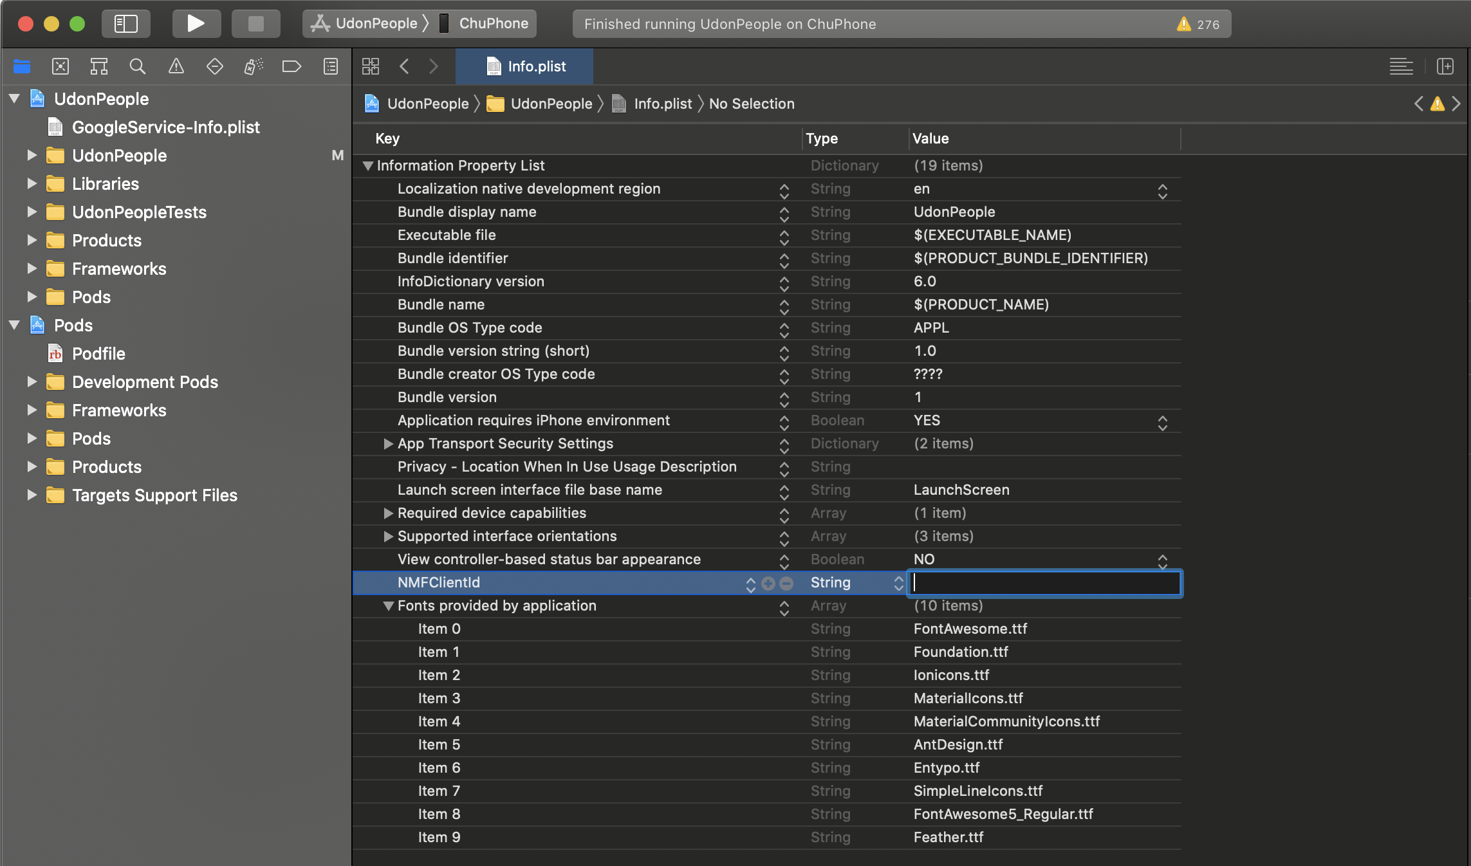
Task: Open the Breakpoint navigator icon
Action: tap(291, 66)
